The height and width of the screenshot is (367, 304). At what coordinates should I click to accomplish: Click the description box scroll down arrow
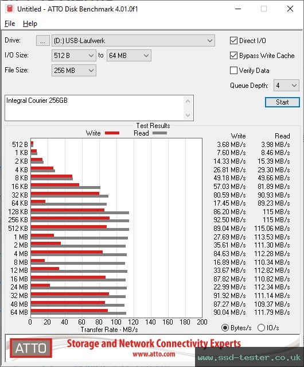click(188, 115)
